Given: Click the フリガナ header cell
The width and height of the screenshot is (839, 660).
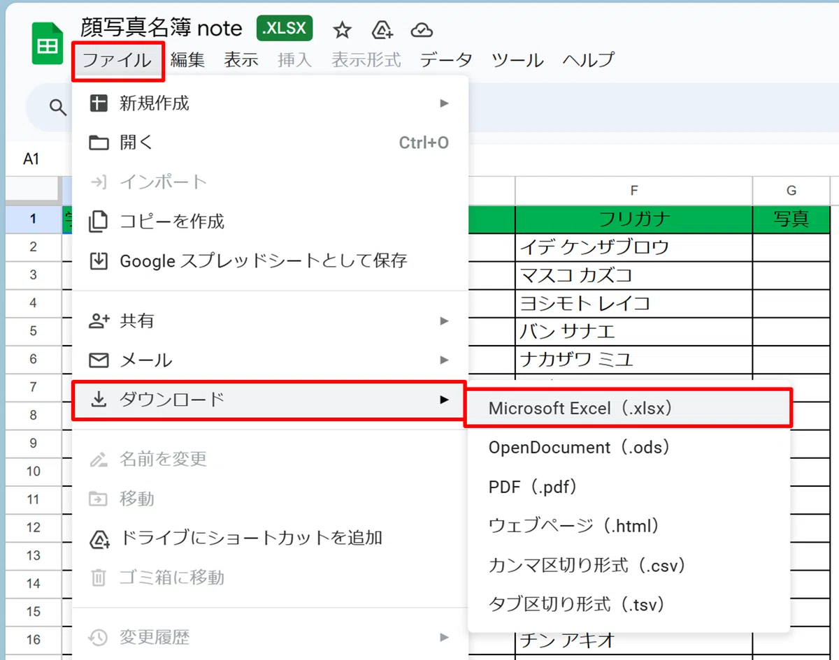Looking at the screenshot, I should coord(633,219).
